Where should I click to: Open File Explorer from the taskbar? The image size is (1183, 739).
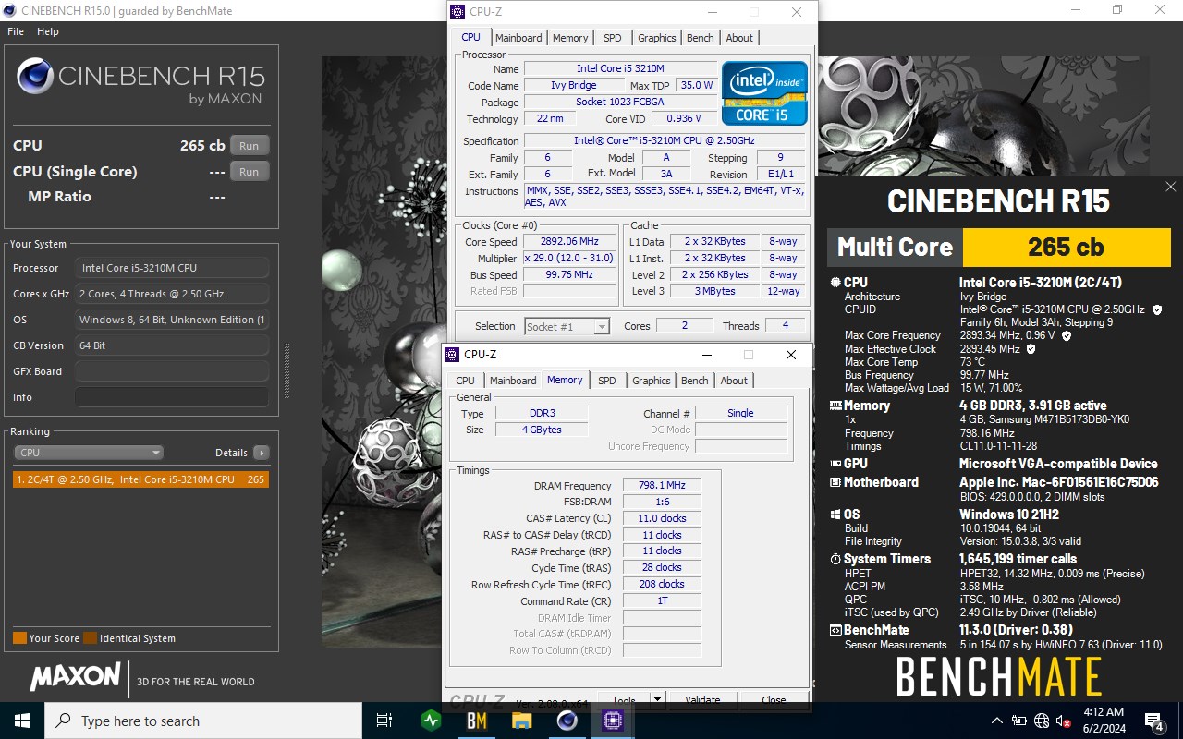[522, 721]
